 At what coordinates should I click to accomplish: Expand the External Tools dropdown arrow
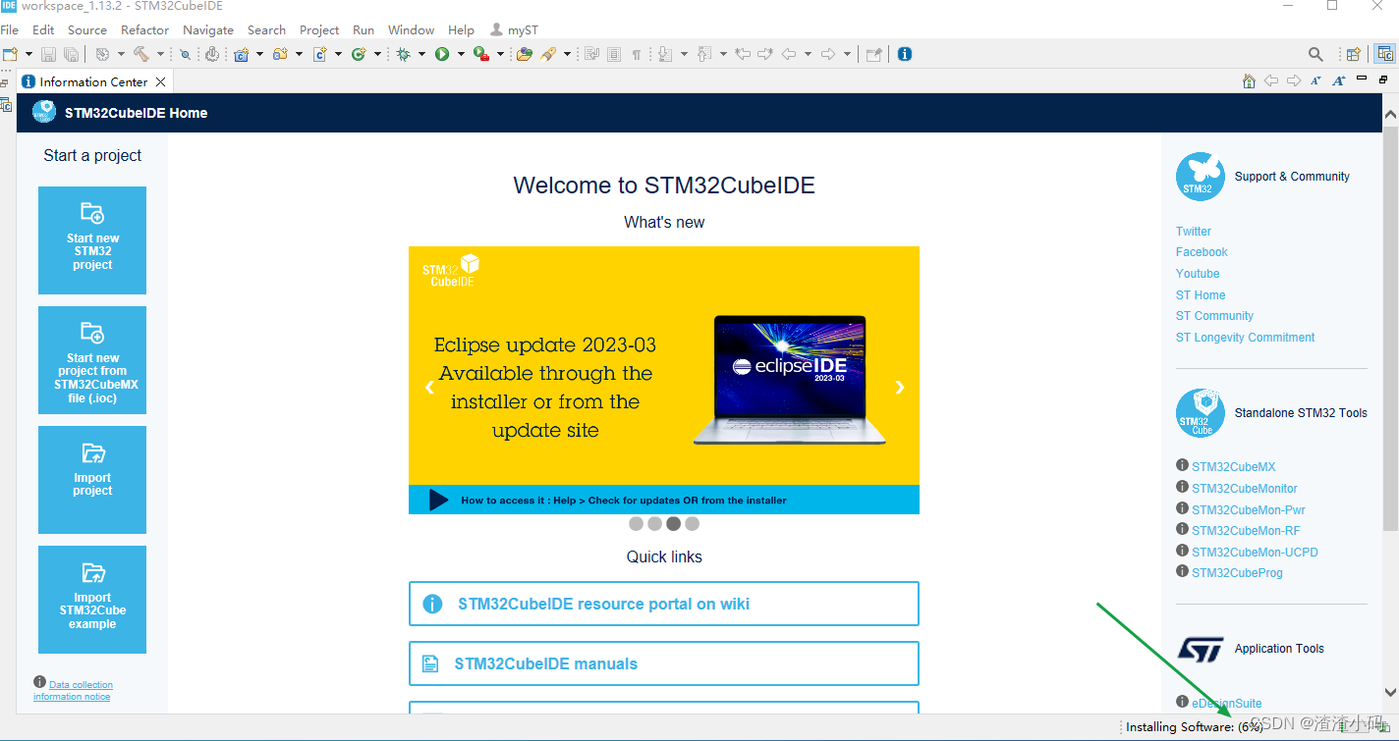click(x=500, y=54)
